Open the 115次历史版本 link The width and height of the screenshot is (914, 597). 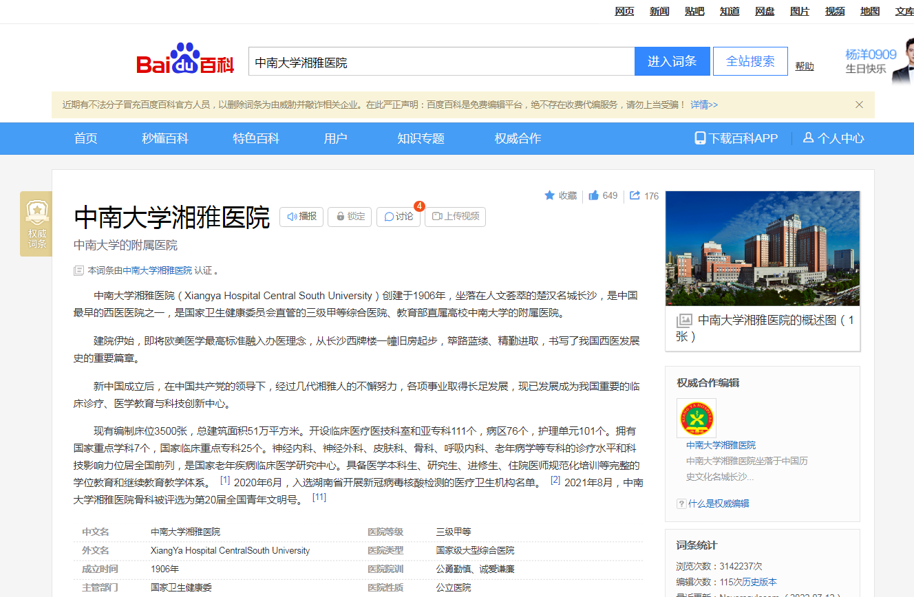(748, 582)
